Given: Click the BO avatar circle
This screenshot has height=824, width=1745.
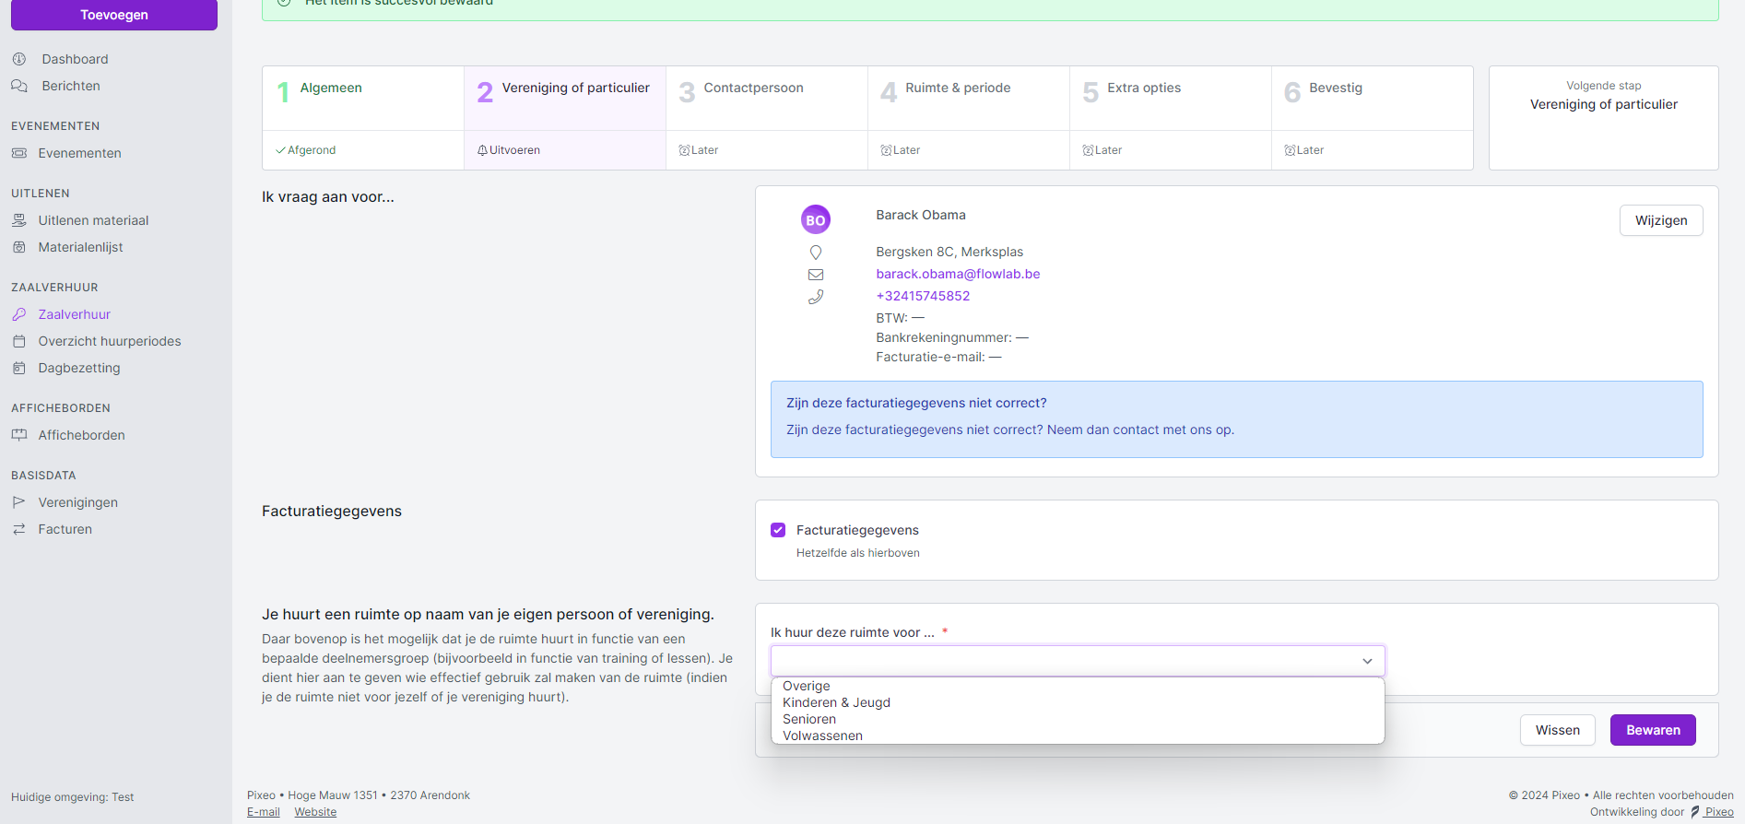Looking at the screenshot, I should (815, 220).
